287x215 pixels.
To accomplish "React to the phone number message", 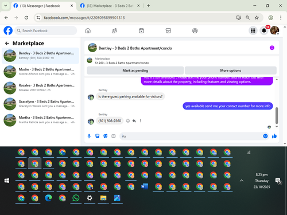I will click(128, 121).
